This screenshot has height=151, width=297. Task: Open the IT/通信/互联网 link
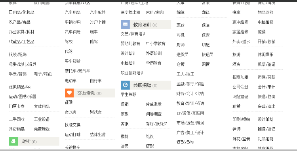[x=190, y=113]
